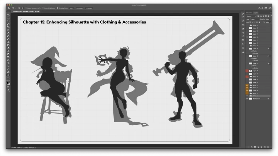Enable Resize Windows to Fit checkbox

pos(26,8)
